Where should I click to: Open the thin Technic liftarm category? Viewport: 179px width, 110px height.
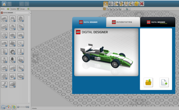(x=13, y=68)
